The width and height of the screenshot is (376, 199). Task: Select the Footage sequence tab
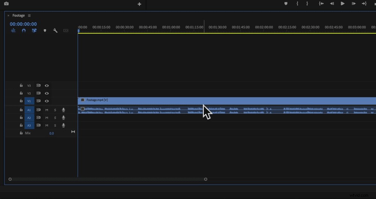pos(18,15)
